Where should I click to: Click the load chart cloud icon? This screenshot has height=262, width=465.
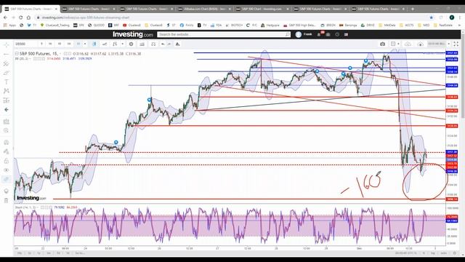(x=421, y=44)
